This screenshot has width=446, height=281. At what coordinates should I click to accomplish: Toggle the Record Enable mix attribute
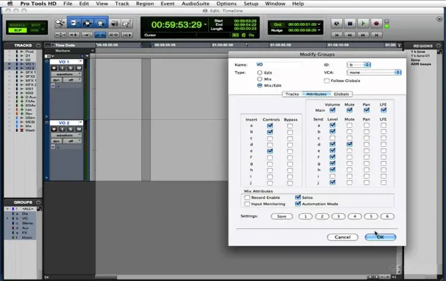point(247,198)
